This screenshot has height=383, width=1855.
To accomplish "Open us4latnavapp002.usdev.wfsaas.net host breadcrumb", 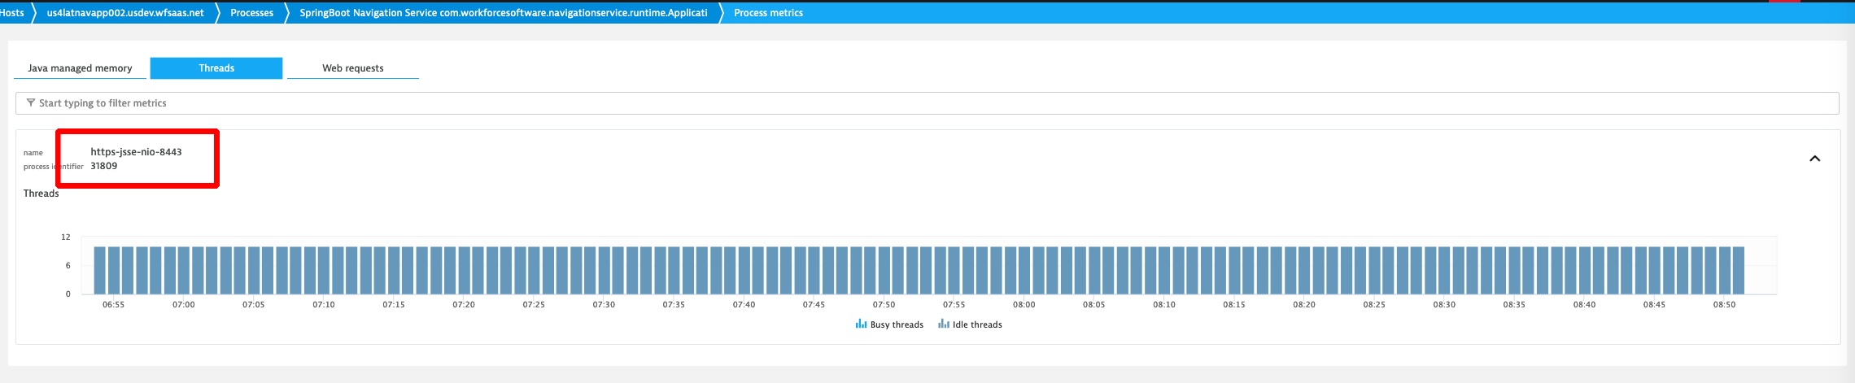I will [x=125, y=13].
